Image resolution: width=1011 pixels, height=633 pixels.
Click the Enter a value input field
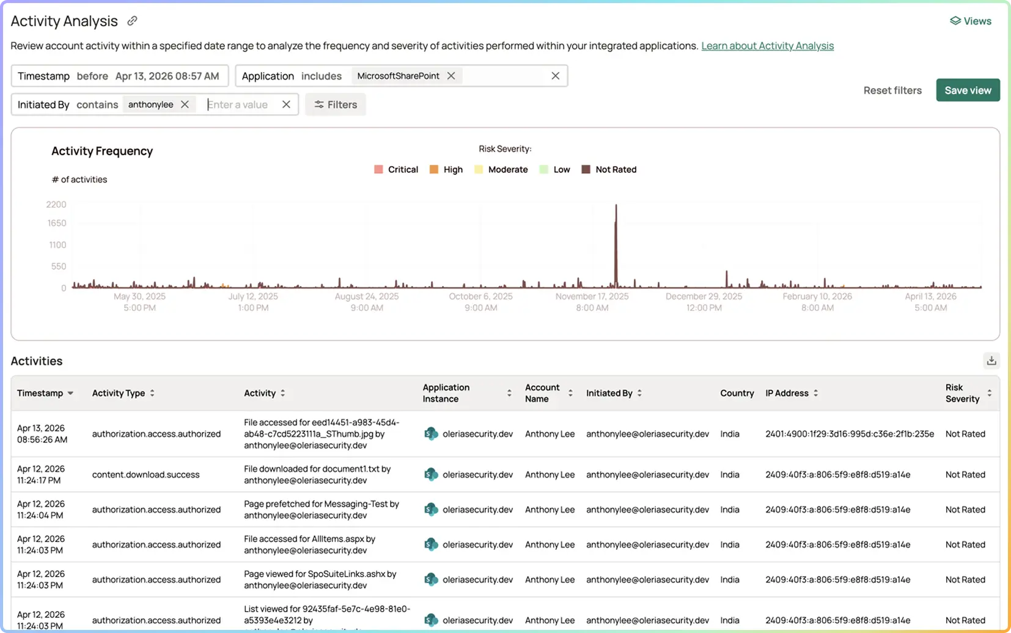241,104
